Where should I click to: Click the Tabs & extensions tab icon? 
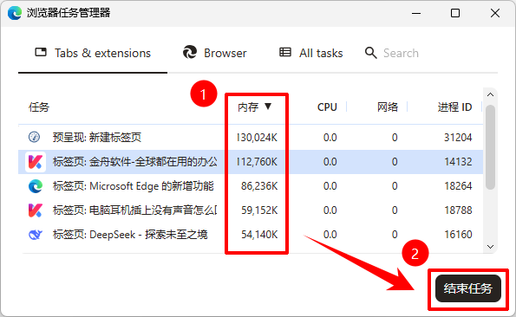(41, 52)
